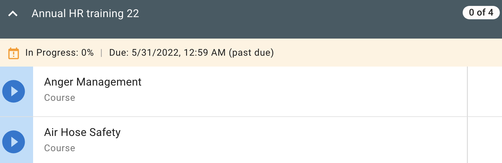Click the due date 5/31/2022, 12:59 AM
Image resolution: width=502 pixels, height=163 pixels.
tap(167, 53)
